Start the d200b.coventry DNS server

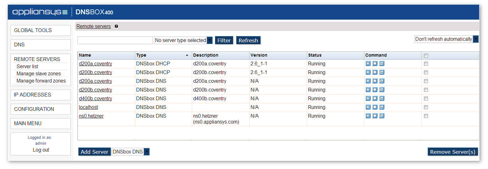click(x=368, y=90)
